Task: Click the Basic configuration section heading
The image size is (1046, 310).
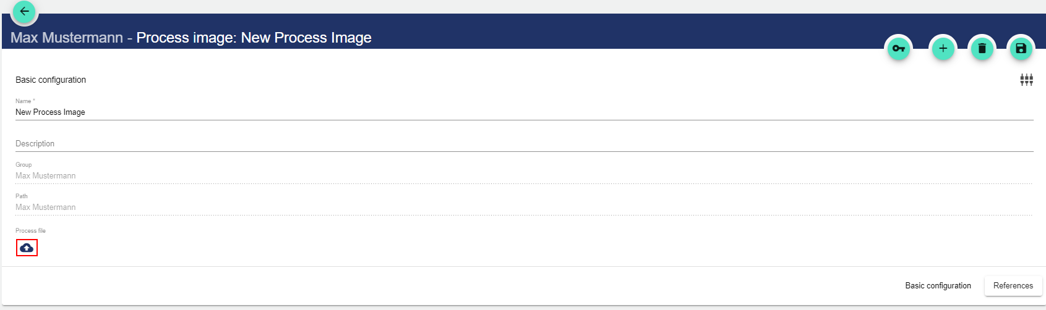Action: tap(51, 80)
